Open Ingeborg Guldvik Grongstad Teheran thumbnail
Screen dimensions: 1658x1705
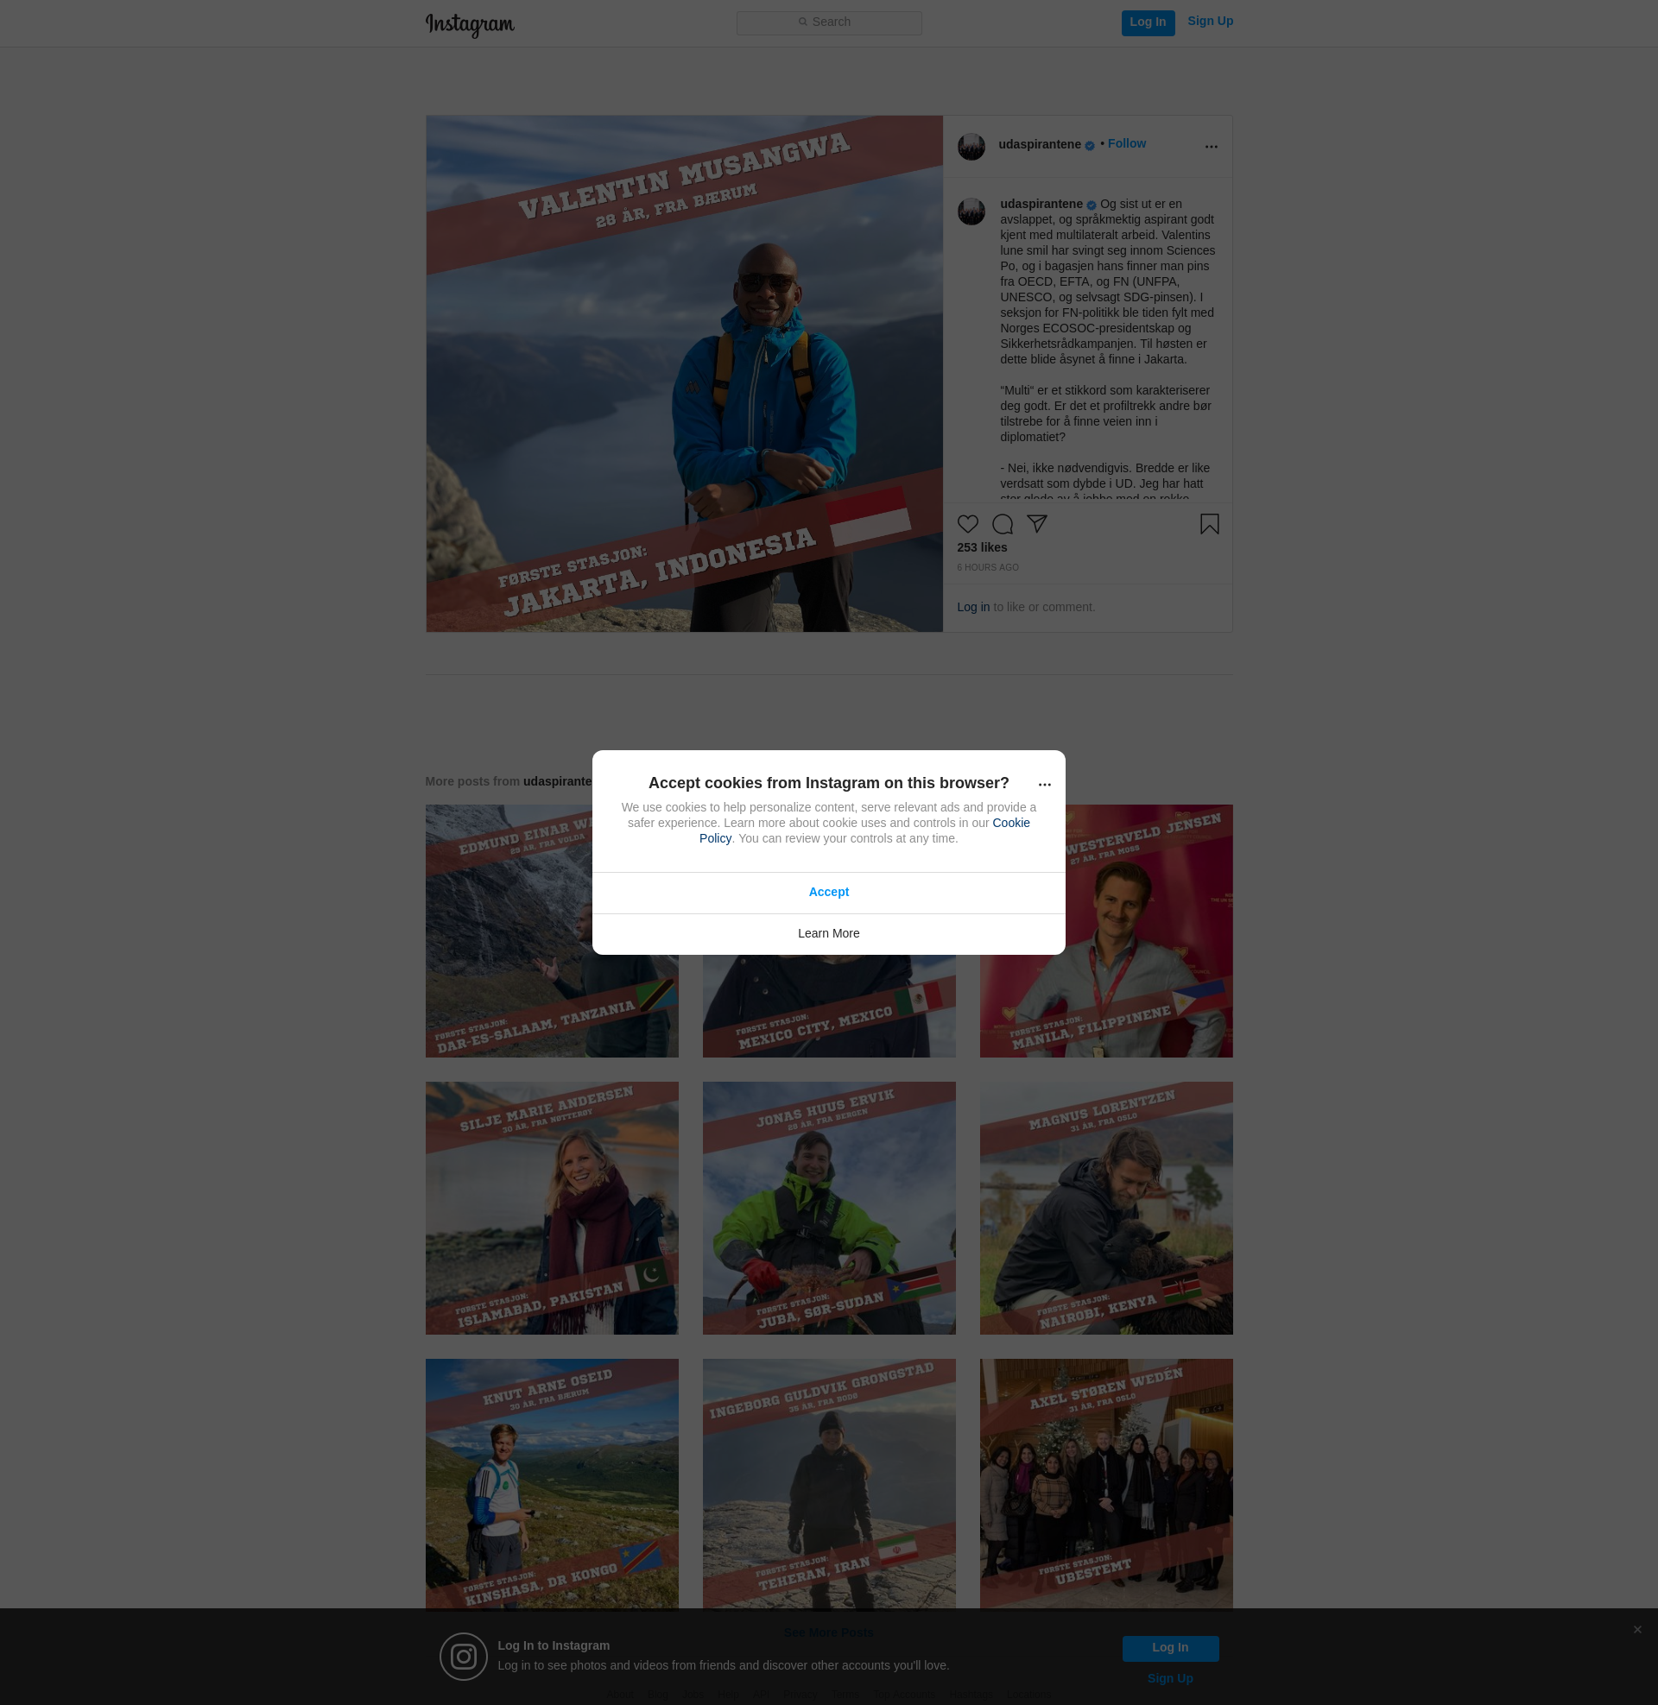pyautogui.click(x=828, y=1483)
